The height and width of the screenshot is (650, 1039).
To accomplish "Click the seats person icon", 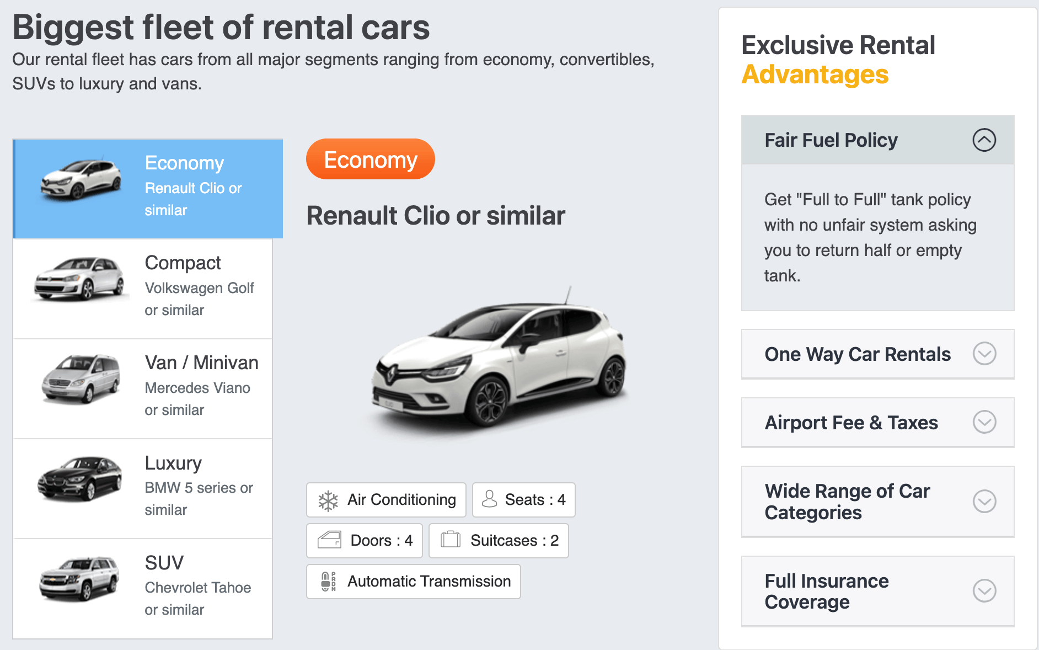I will [x=489, y=499].
